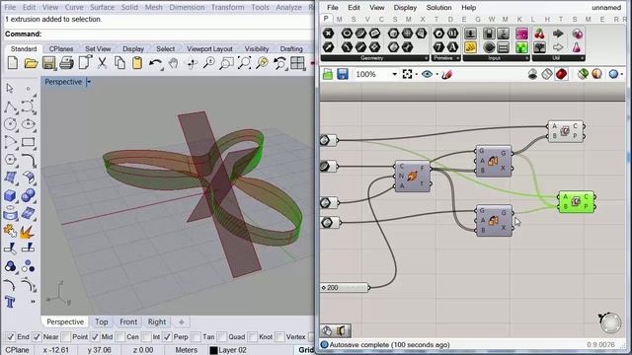Enable the Tan osnap checkbox
Viewport: 632px width, 355px height.
(197, 336)
